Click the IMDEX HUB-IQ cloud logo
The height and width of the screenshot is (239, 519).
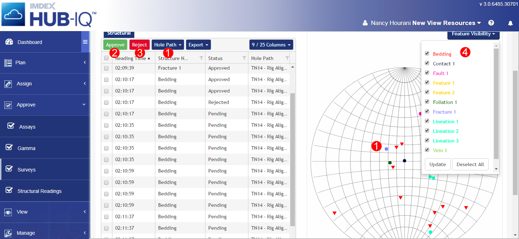14,15
